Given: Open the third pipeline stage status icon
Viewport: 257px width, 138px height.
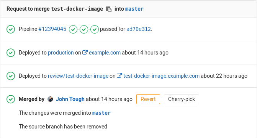Looking at the screenshot, I should point(95,29).
